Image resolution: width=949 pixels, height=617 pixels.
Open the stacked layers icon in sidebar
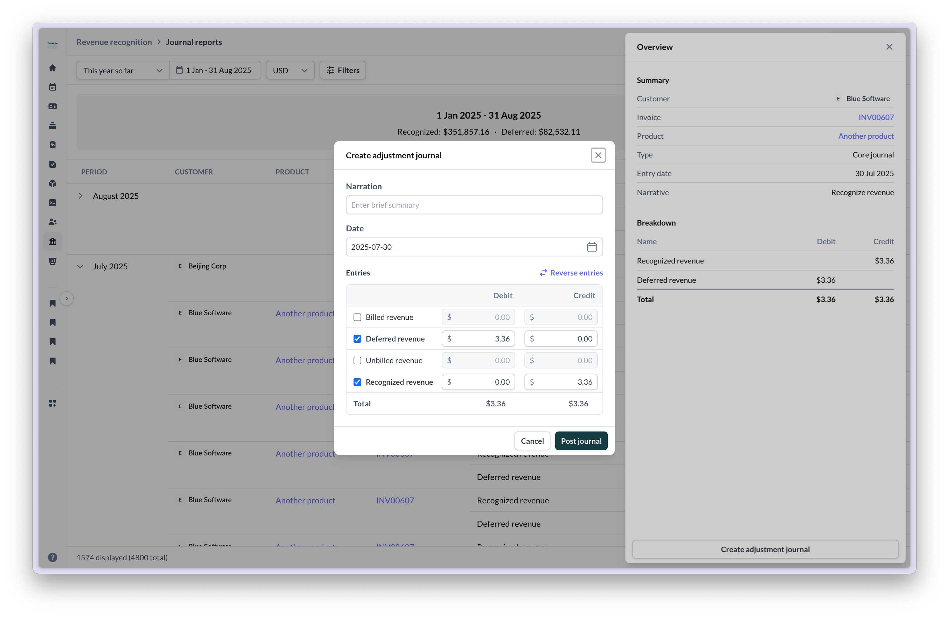point(52,126)
